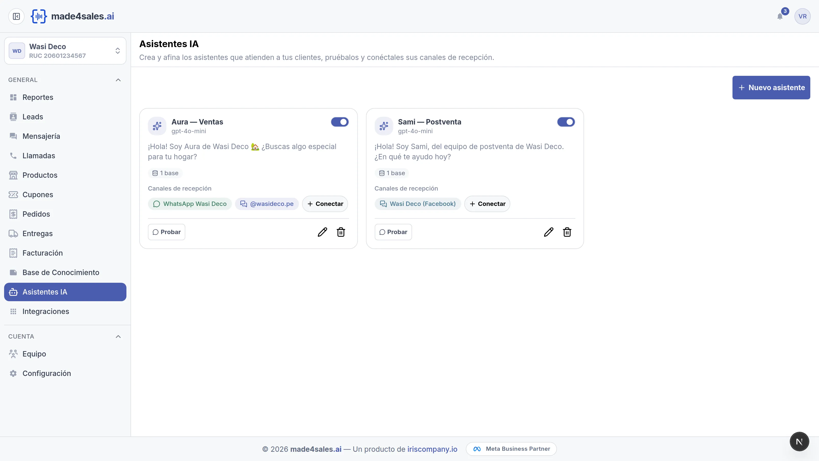Click the Configuración gear icon
The height and width of the screenshot is (461, 819).
coord(13,373)
